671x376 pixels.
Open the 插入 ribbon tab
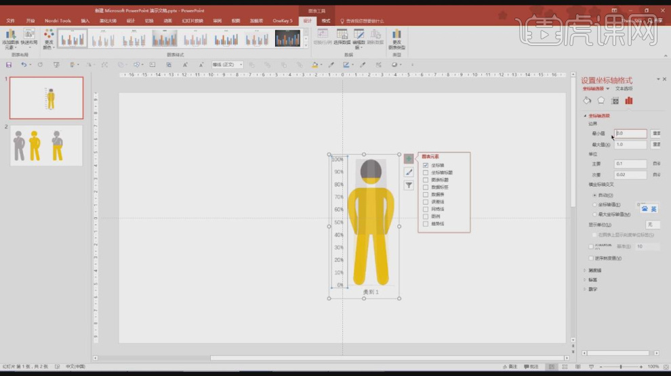pos(85,21)
